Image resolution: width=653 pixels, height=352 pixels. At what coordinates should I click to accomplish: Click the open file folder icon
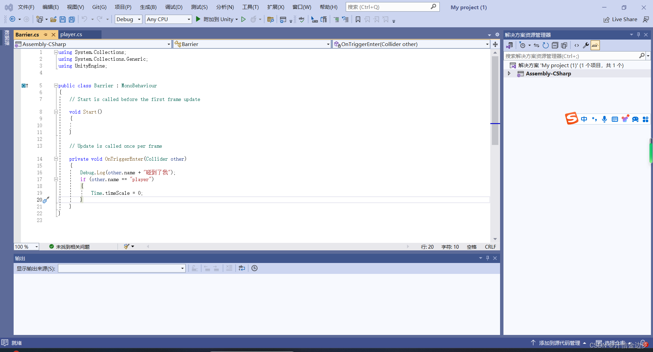pyautogui.click(x=53, y=19)
